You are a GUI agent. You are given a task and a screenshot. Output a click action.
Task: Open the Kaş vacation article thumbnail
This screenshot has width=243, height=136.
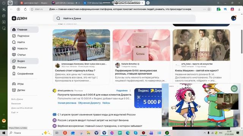81,45
